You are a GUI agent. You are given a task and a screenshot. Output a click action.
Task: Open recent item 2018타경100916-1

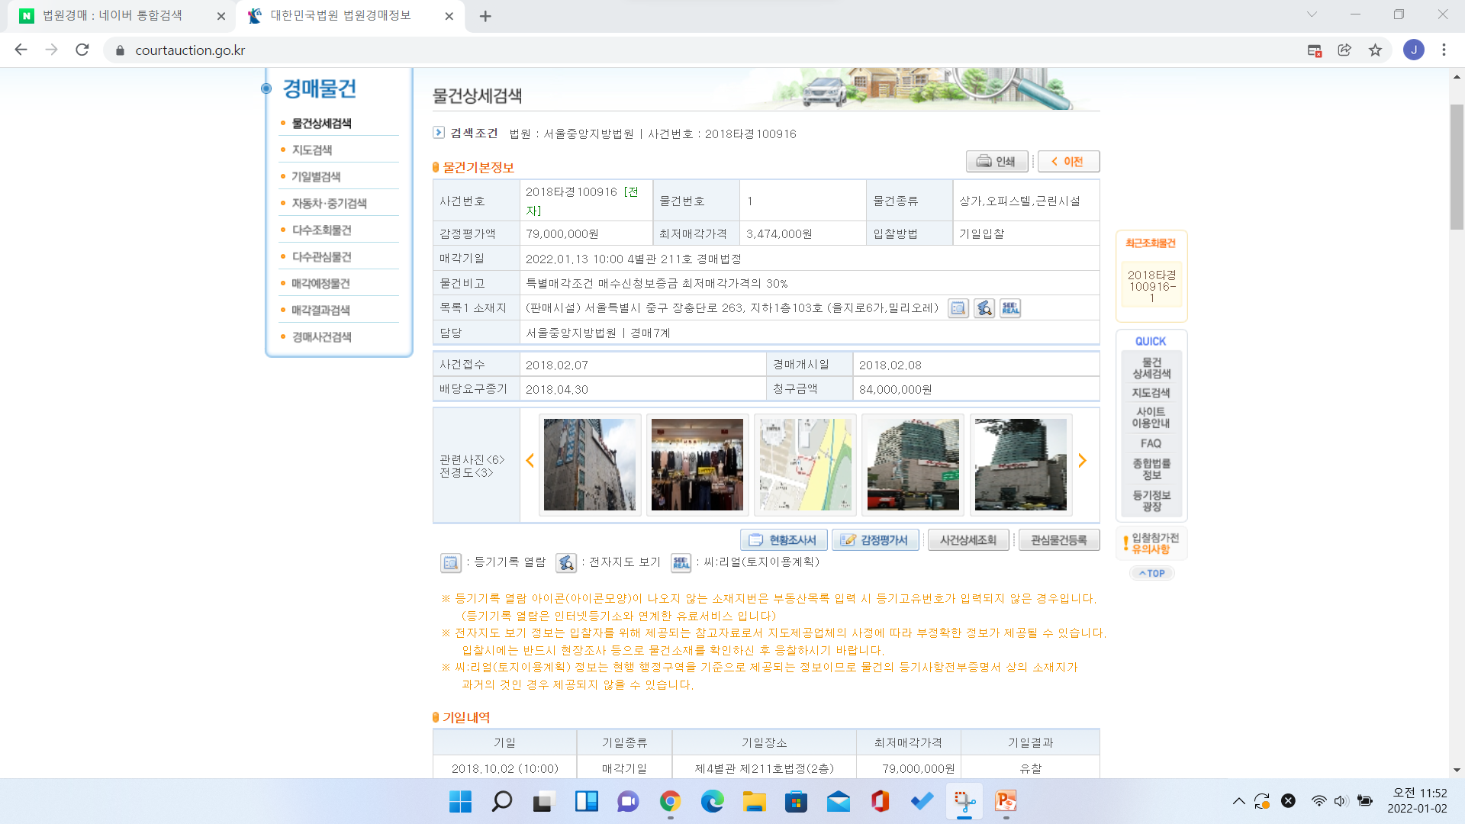(x=1151, y=286)
